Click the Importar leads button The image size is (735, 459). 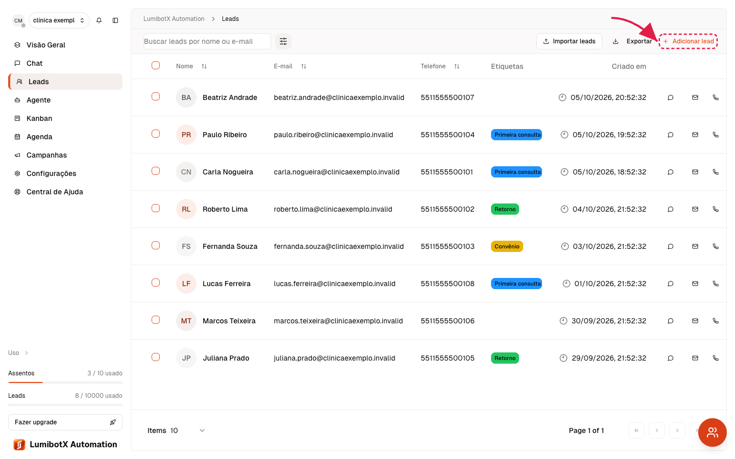[569, 41]
